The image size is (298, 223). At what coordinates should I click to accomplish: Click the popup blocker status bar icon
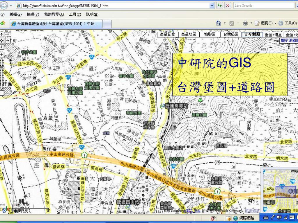point(228,218)
